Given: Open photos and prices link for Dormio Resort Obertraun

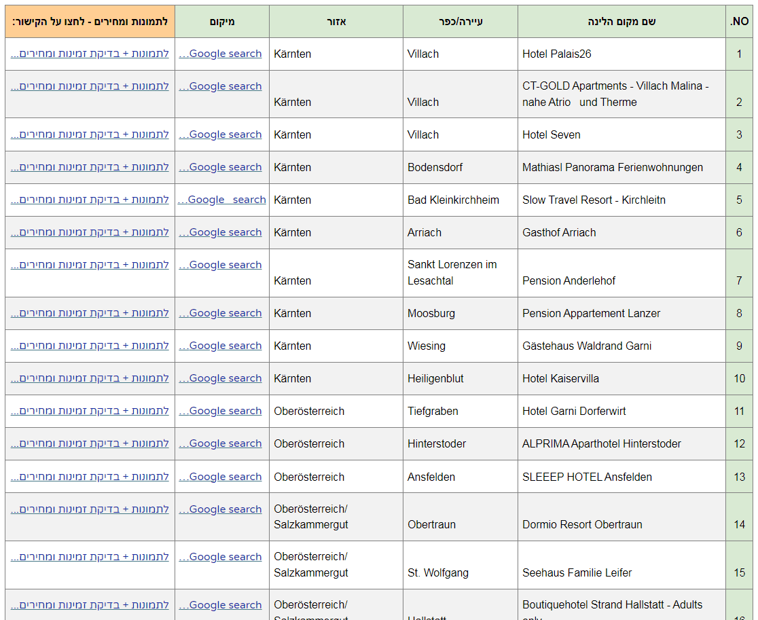Looking at the screenshot, I should tap(90, 509).
